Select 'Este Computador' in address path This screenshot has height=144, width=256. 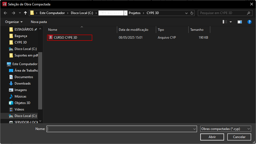point(52,13)
